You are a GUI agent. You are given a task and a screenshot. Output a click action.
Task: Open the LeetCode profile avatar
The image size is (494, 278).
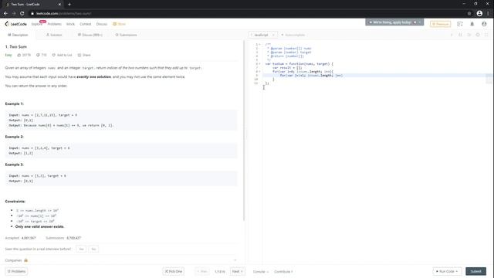(x=484, y=24)
